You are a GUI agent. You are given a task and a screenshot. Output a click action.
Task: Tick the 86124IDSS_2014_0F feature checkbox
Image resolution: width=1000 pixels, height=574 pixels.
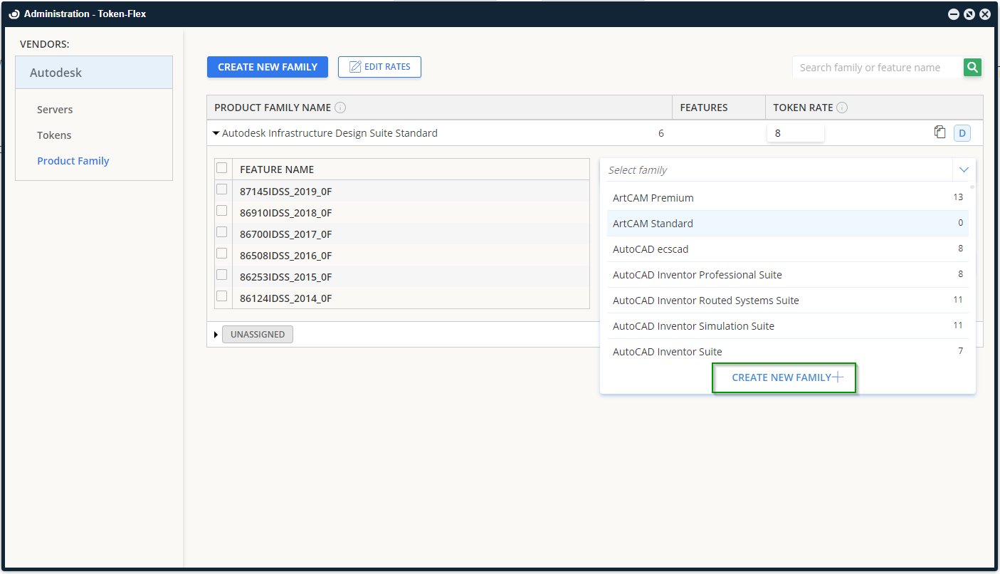point(222,296)
